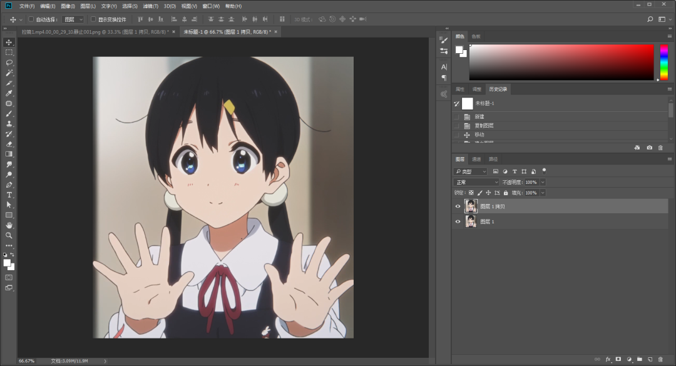Toggle lock image pixels brush icon
The image size is (676, 366).
pos(480,193)
